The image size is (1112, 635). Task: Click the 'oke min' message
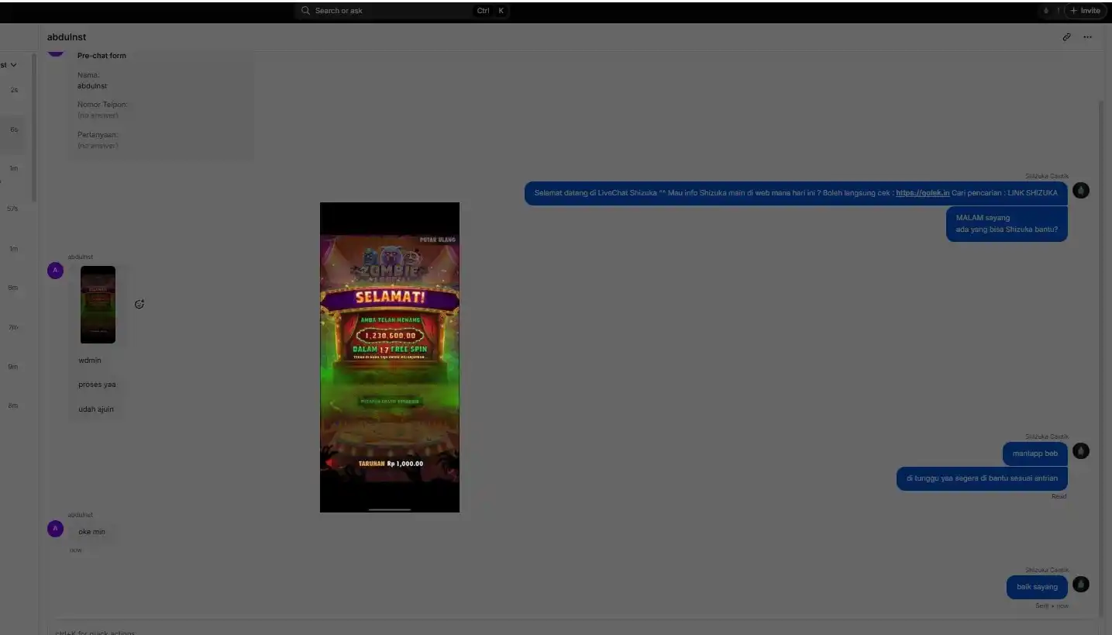tap(91, 532)
